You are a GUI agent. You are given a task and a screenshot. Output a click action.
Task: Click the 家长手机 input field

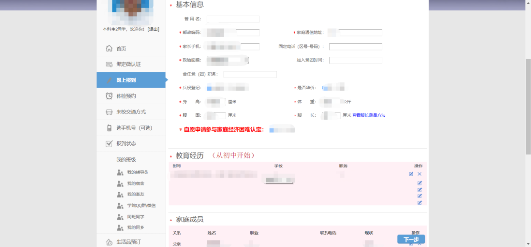click(x=233, y=46)
